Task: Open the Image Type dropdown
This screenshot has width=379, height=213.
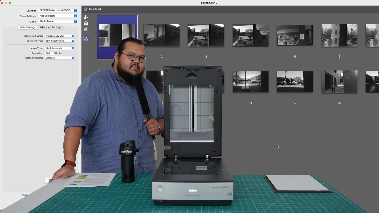Action: [x=60, y=48]
